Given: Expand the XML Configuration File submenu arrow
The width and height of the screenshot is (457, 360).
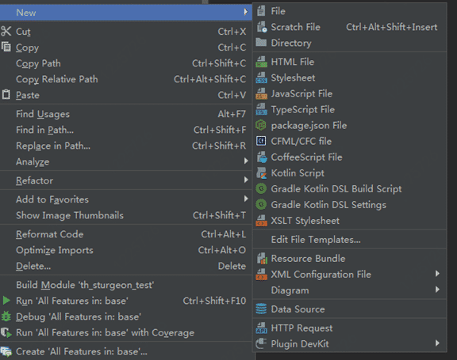Looking at the screenshot, I should click(437, 274).
